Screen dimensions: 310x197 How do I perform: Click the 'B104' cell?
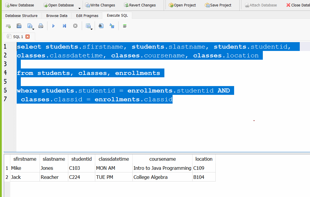click(x=204, y=177)
